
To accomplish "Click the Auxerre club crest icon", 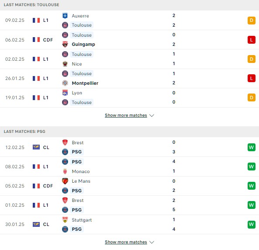I will (x=65, y=16).
